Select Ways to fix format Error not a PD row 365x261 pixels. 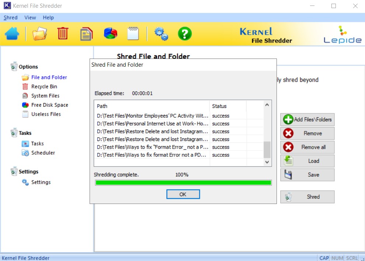[x=179, y=155]
